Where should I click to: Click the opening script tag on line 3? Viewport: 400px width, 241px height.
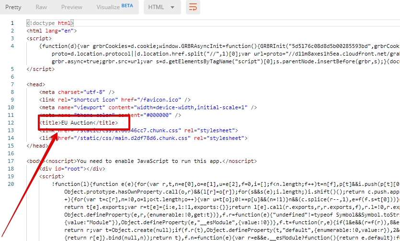click(39, 38)
